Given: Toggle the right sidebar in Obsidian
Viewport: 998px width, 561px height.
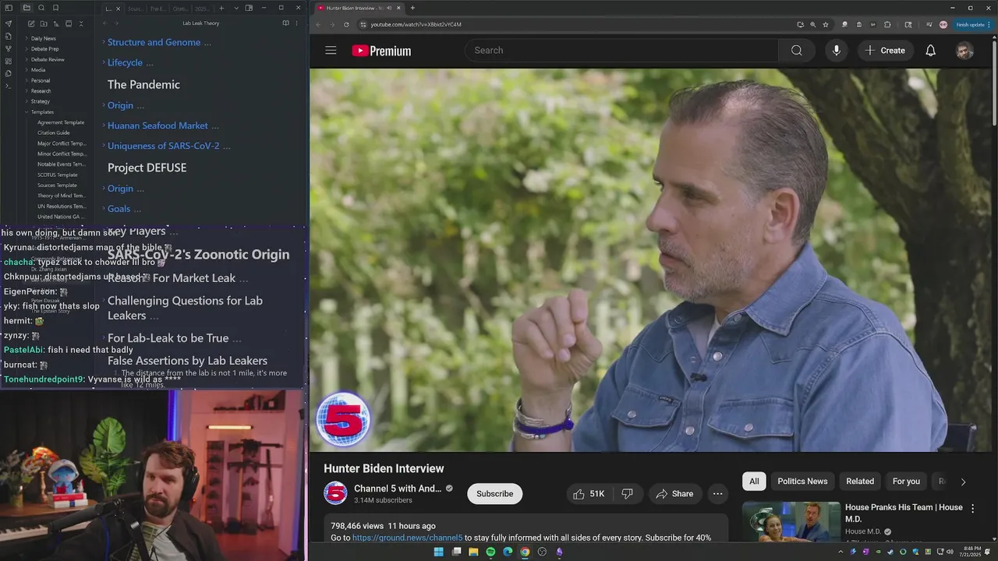Looking at the screenshot, I should coord(249,8).
